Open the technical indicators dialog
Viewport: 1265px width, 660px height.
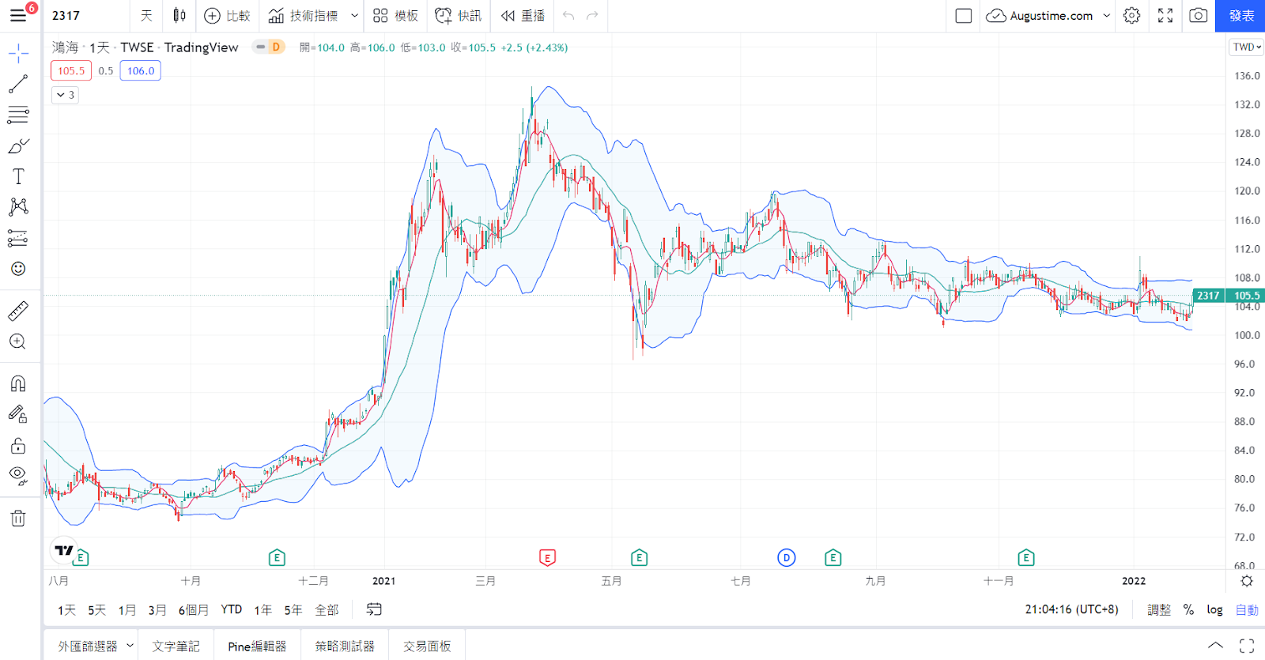(x=303, y=16)
